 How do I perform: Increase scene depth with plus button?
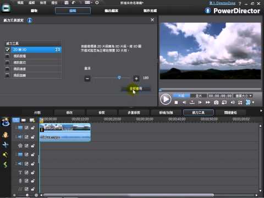[136, 79]
